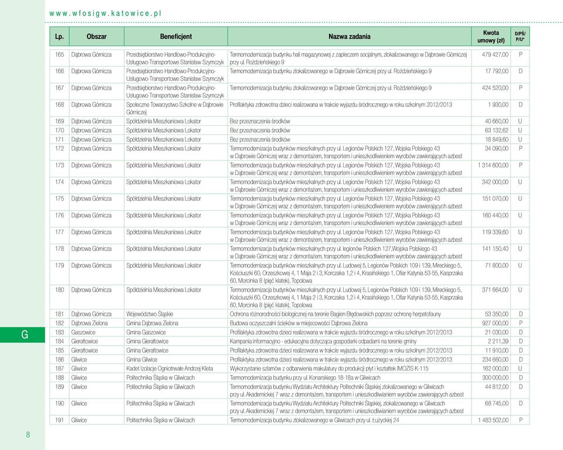This screenshot has height=450, width=563.
Task: Select amount 11 910,00
Action: (x=497, y=350)
